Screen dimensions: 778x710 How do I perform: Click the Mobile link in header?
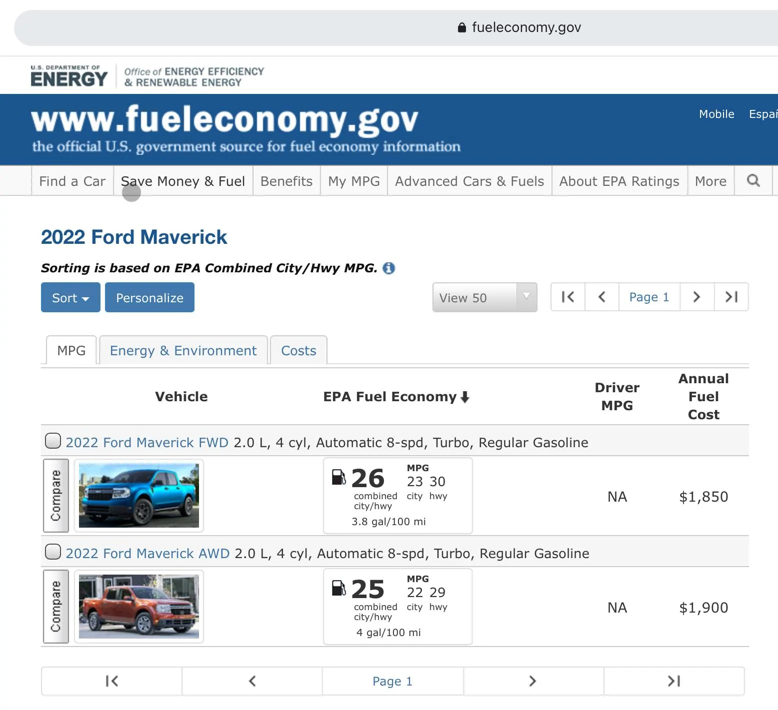(716, 114)
